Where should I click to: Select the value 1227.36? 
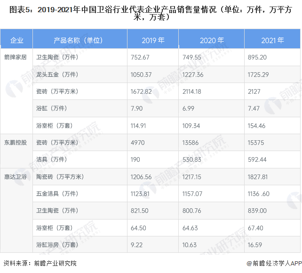pyautogui.click(x=193, y=75)
